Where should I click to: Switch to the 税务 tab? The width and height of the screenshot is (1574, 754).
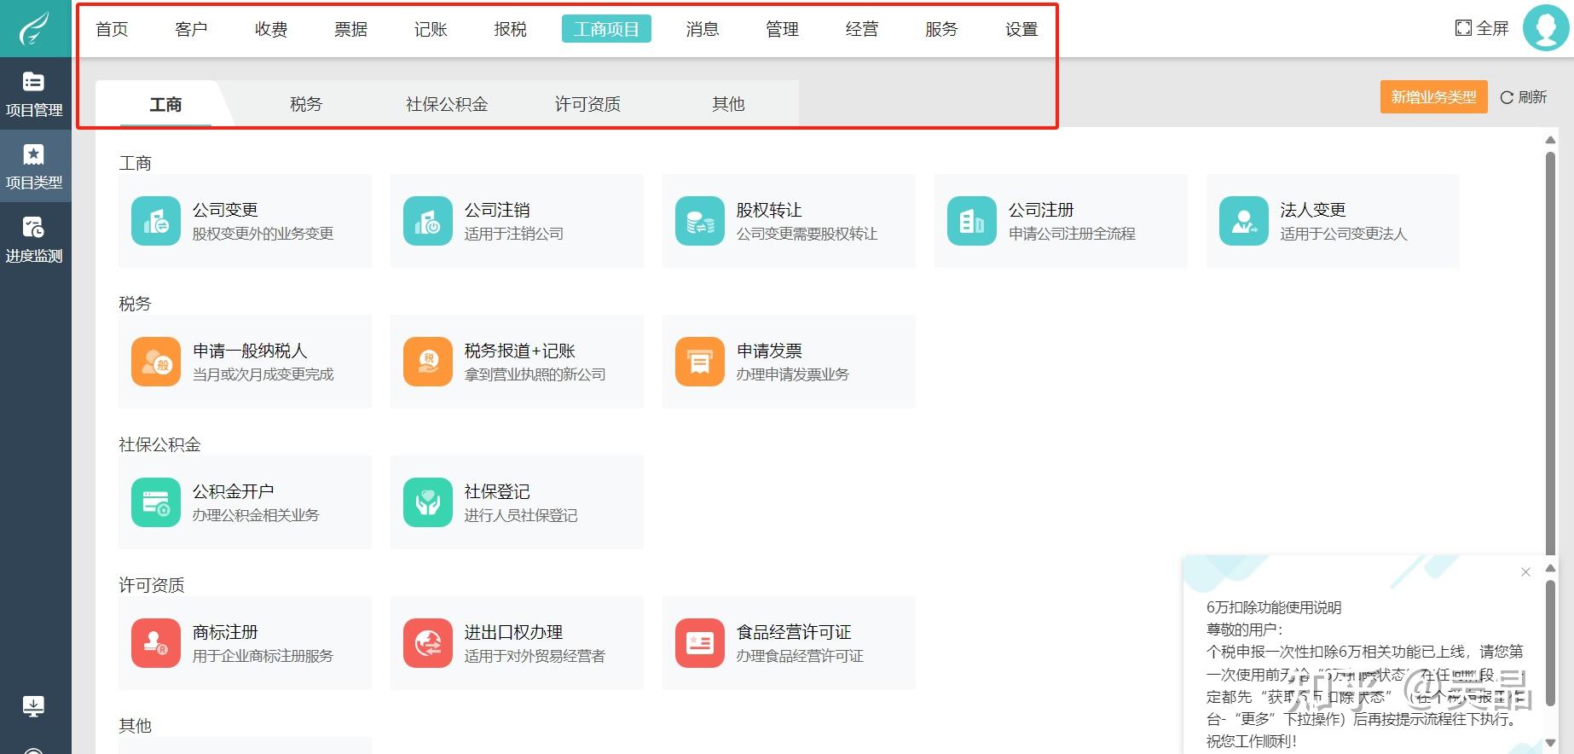click(x=306, y=104)
